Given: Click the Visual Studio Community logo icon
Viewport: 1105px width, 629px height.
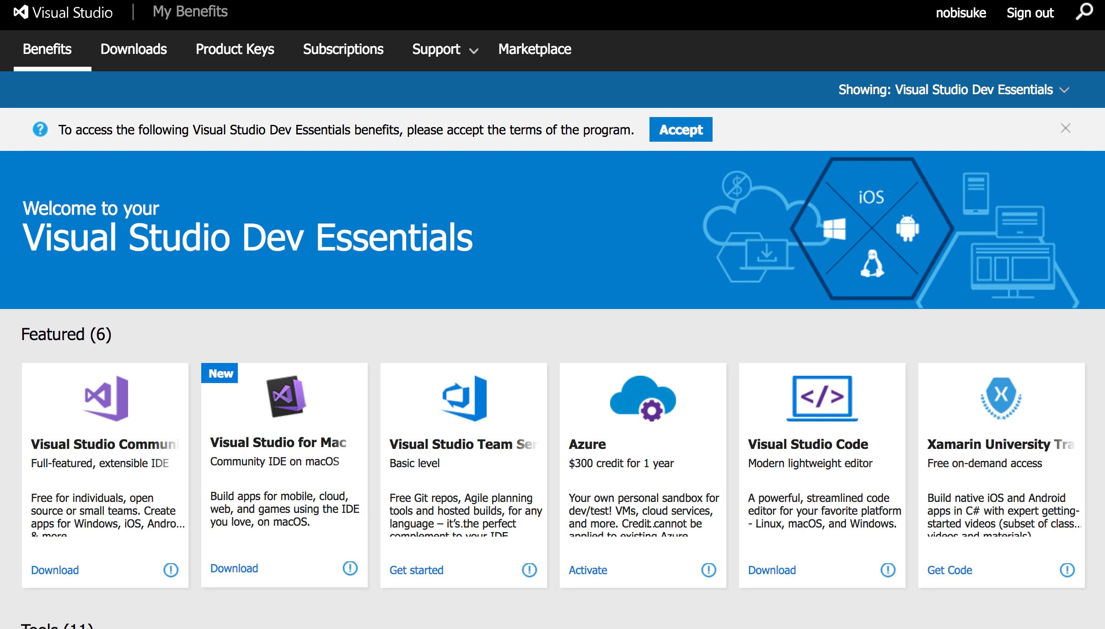Looking at the screenshot, I should (106, 398).
